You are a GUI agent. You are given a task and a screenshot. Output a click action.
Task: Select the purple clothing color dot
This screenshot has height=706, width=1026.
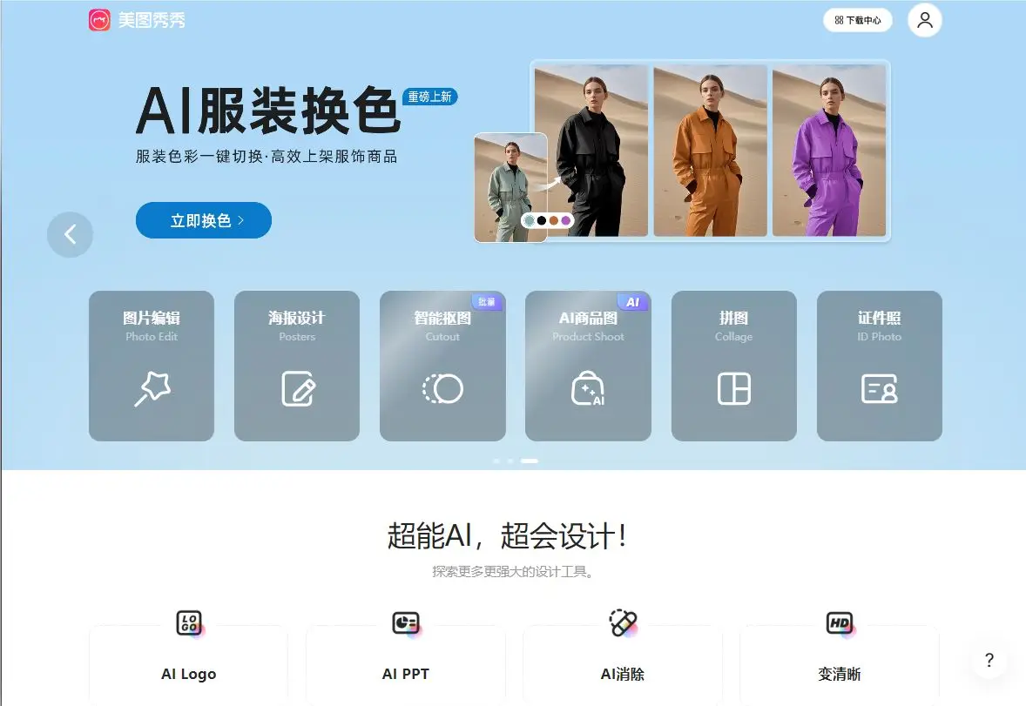[x=565, y=220]
